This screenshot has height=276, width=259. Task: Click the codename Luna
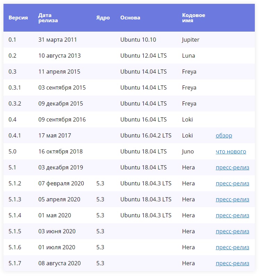point(189,56)
